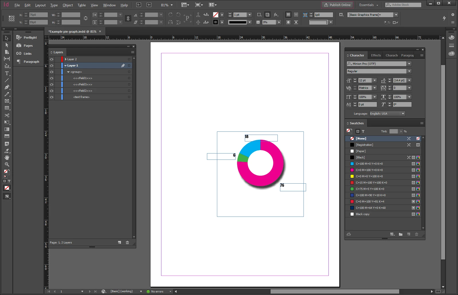Hide Layer 1 via eye icon
Viewport: 458px width, 295px height.
pos(52,66)
